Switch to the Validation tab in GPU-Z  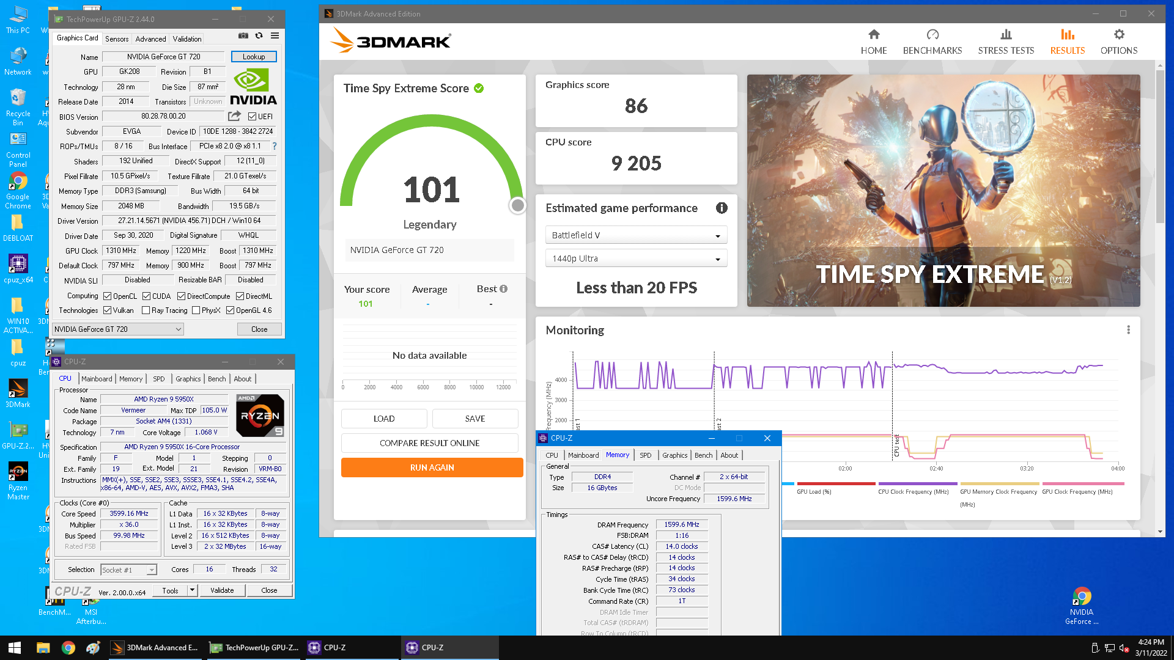click(187, 38)
